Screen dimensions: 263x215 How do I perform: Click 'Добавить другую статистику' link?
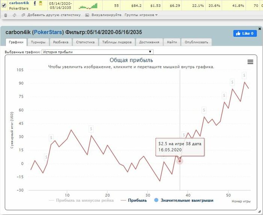pos(54,15)
